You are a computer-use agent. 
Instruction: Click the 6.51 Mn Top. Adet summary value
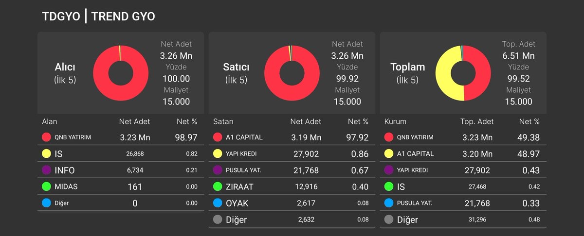click(x=518, y=56)
